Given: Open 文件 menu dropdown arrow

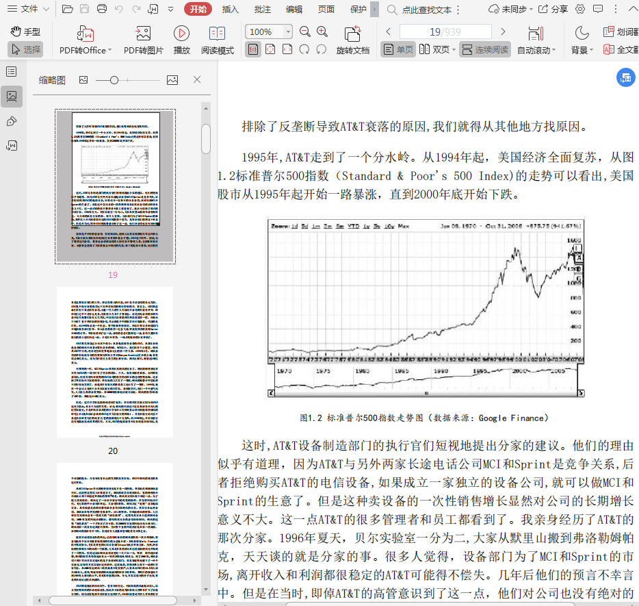Looking at the screenshot, I should coord(46,9).
